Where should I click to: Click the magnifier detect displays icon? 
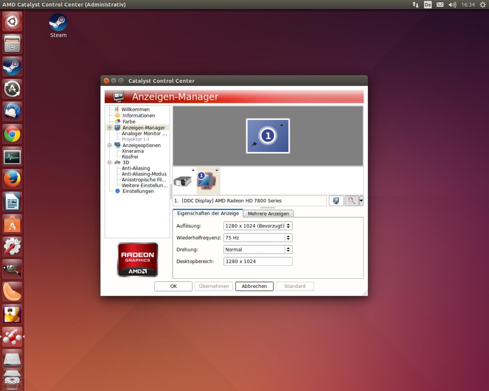(351, 201)
